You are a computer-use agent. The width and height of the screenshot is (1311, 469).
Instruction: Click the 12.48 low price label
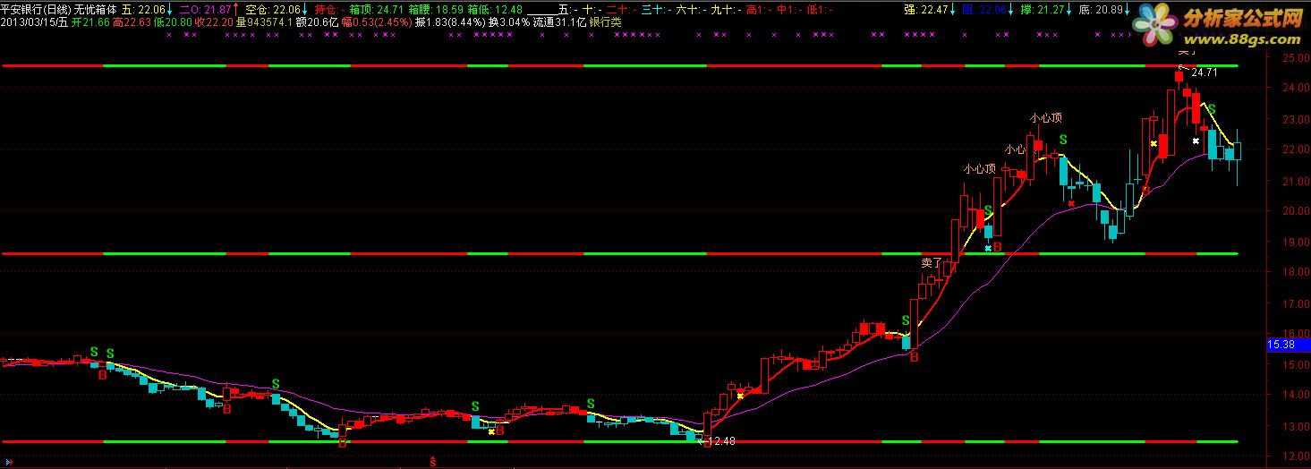click(721, 440)
